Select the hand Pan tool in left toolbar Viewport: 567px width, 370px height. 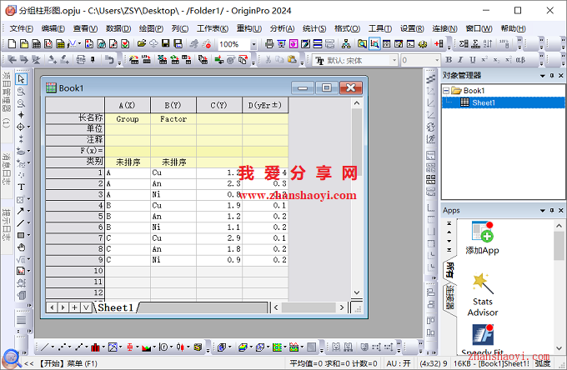coord(22,247)
